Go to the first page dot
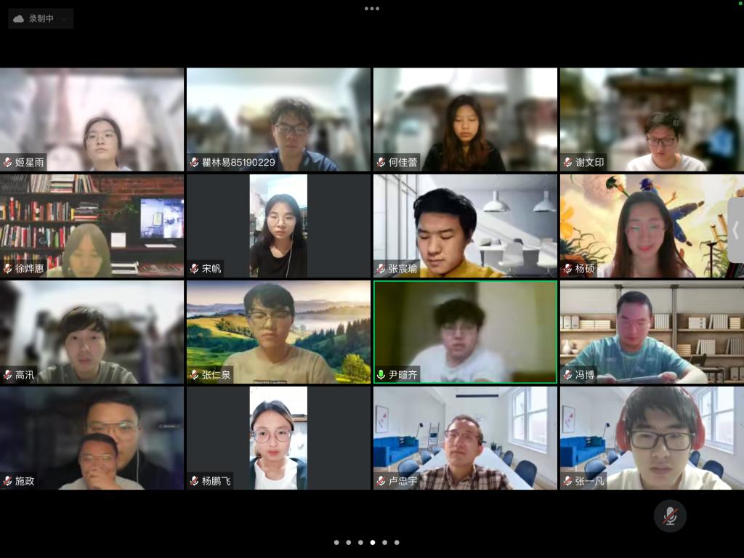The width and height of the screenshot is (744, 558). click(336, 542)
